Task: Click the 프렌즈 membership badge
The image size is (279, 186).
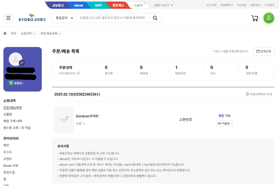Action: coord(17,83)
